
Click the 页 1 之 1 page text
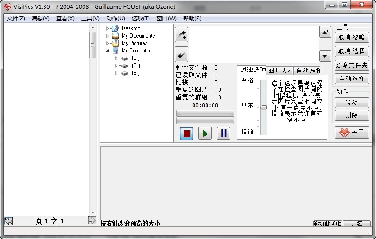pyautogui.click(x=49, y=221)
